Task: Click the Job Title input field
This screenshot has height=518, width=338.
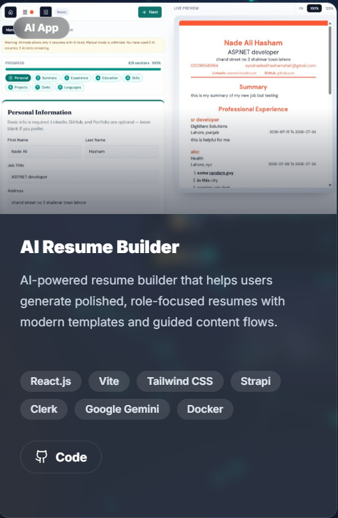Action: pyautogui.click(x=83, y=177)
